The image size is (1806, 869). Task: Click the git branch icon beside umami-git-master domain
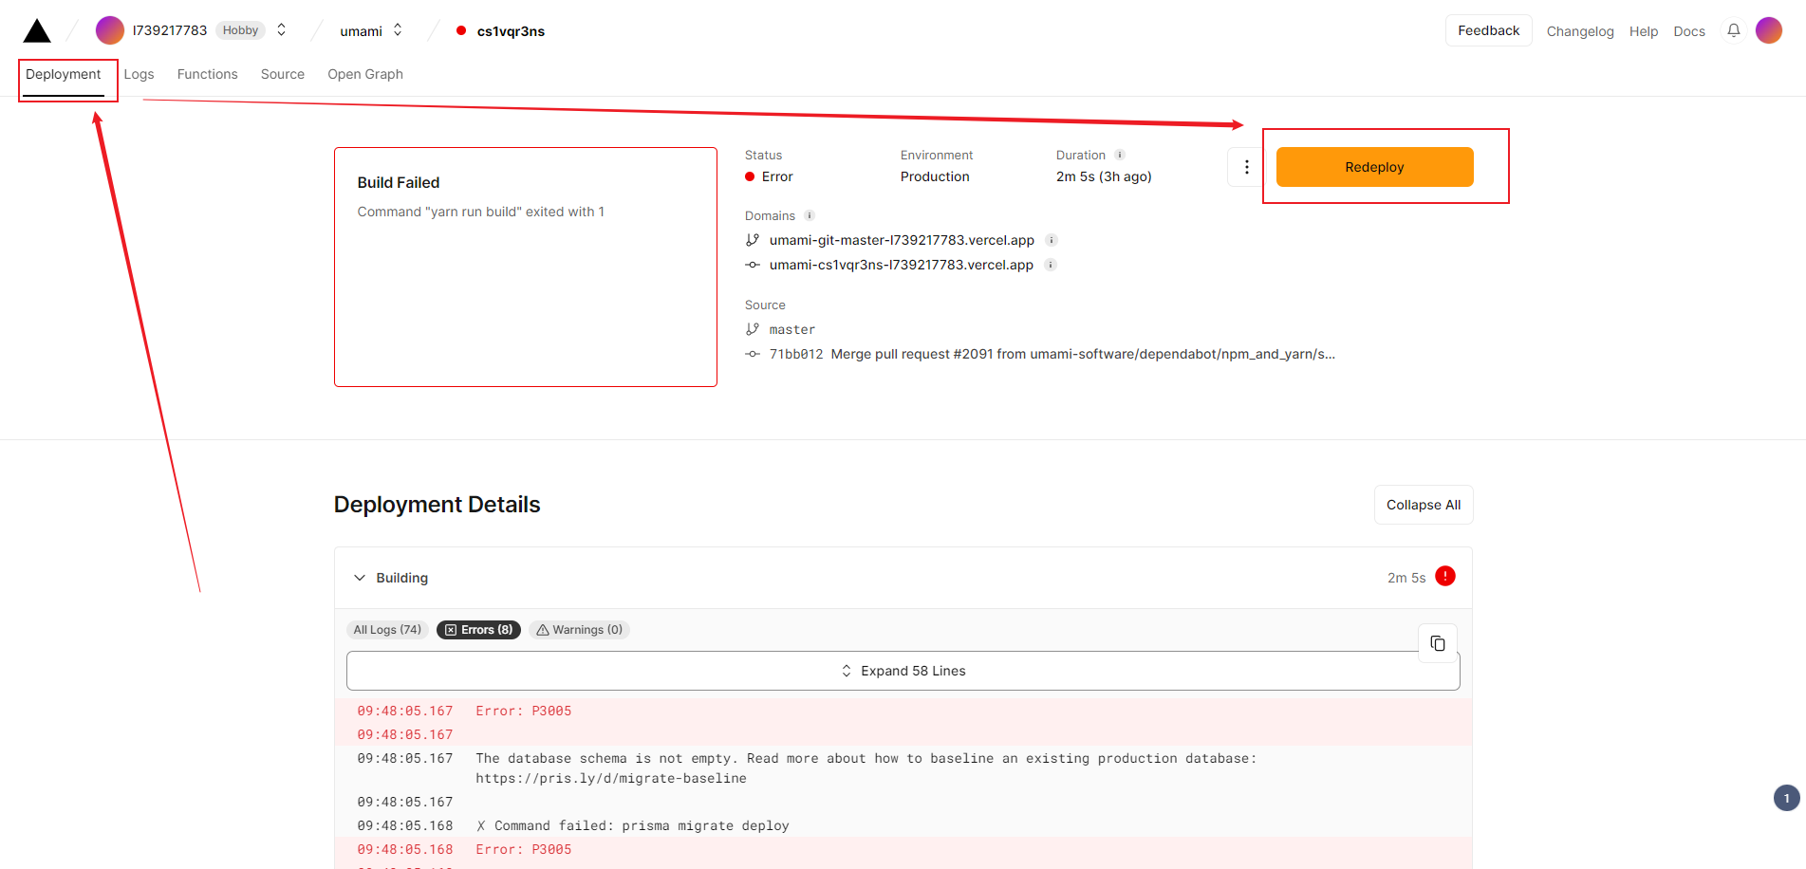click(753, 240)
